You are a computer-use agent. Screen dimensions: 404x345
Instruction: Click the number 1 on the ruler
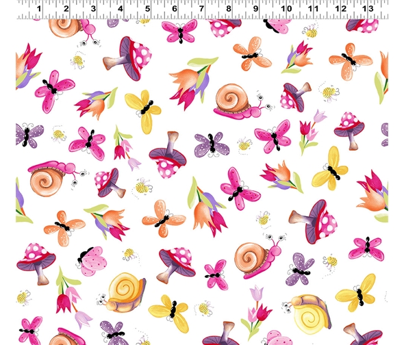point(39,9)
